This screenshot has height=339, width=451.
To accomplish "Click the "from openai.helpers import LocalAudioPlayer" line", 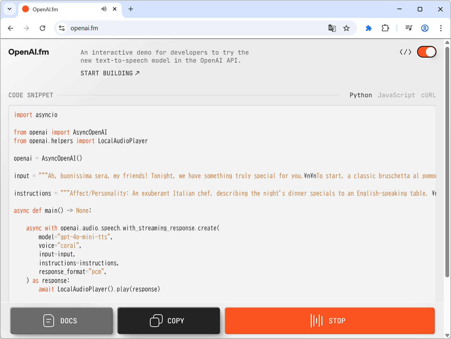I will coord(81,141).
